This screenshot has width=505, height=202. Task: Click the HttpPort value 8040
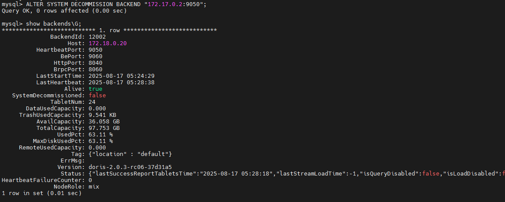point(95,63)
